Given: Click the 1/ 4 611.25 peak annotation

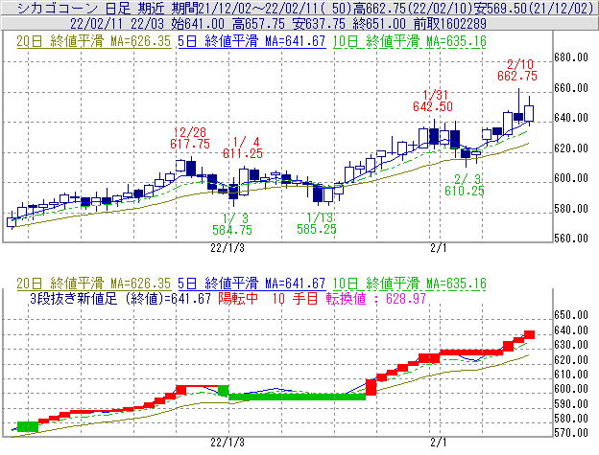Looking at the screenshot, I should pyautogui.click(x=243, y=148).
